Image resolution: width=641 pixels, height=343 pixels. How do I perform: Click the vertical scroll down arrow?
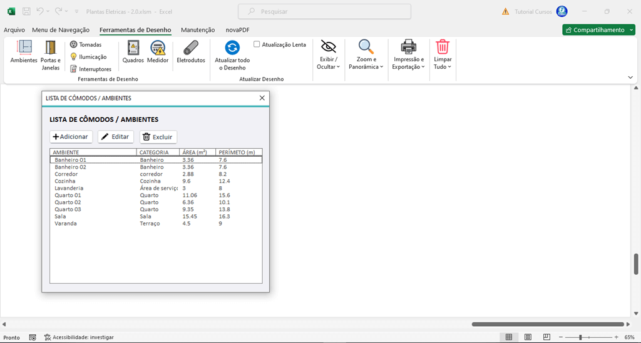(x=636, y=314)
